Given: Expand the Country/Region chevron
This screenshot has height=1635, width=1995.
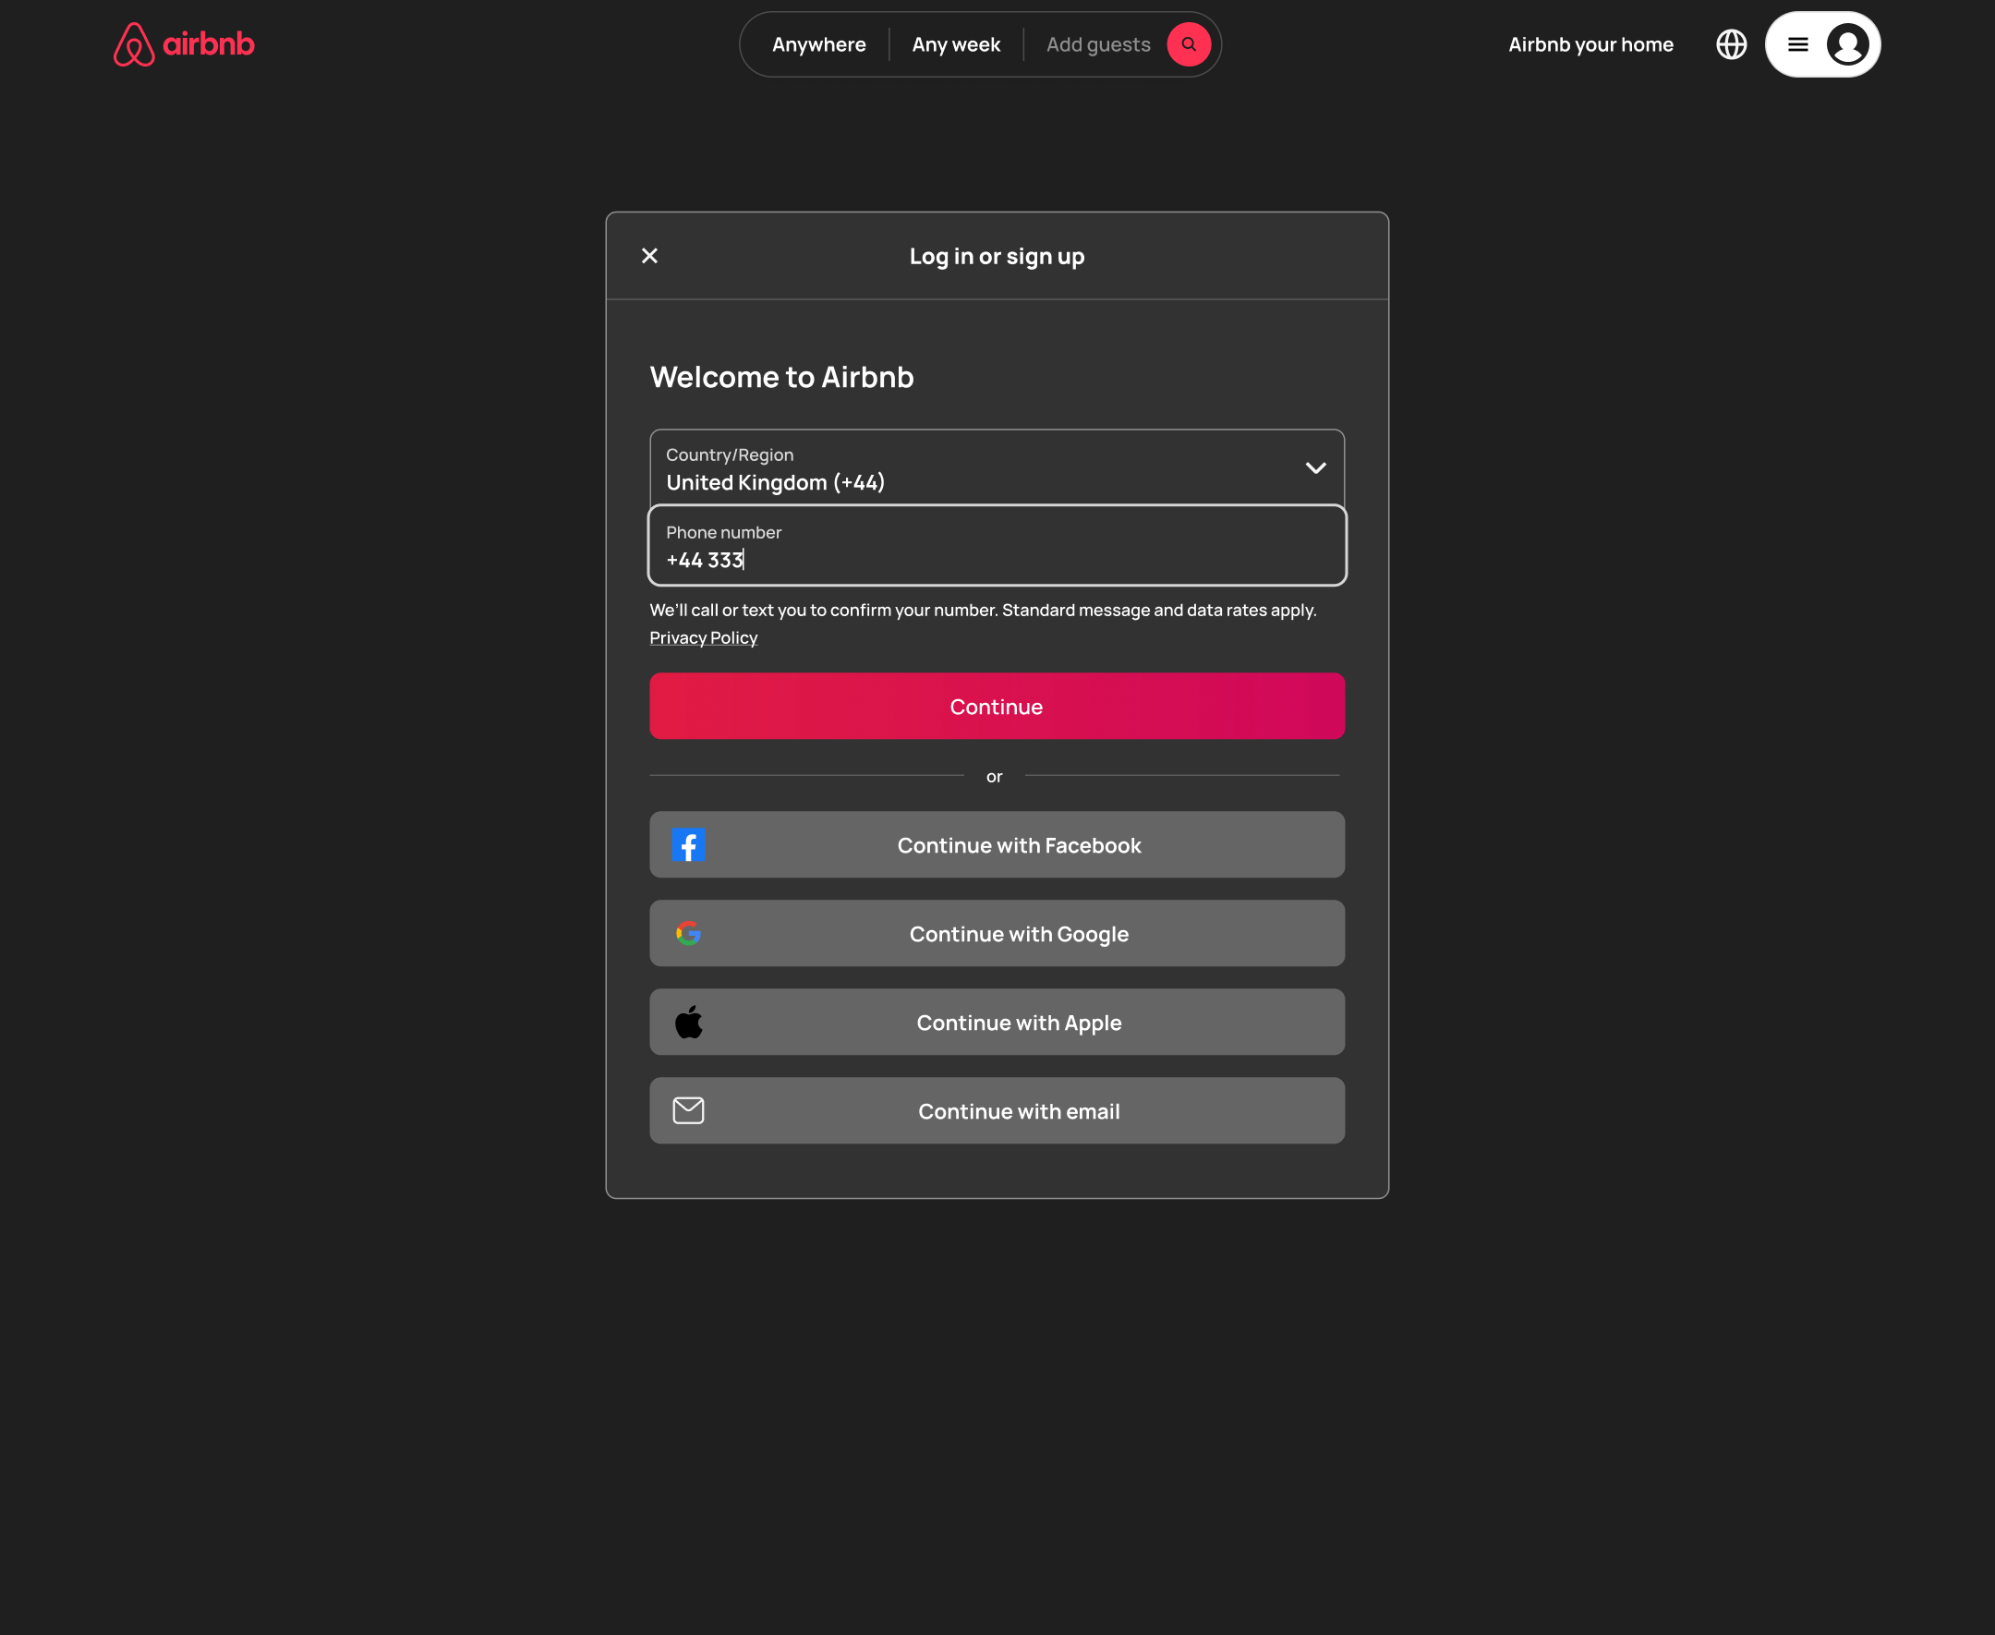Looking at the screenshot, I should (x=1315, y=468).
